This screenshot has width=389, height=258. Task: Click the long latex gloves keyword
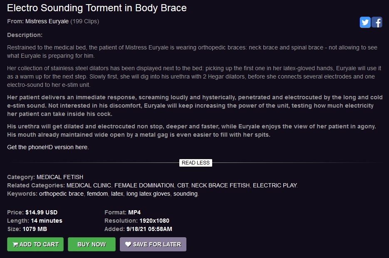[x=149, y=194]
